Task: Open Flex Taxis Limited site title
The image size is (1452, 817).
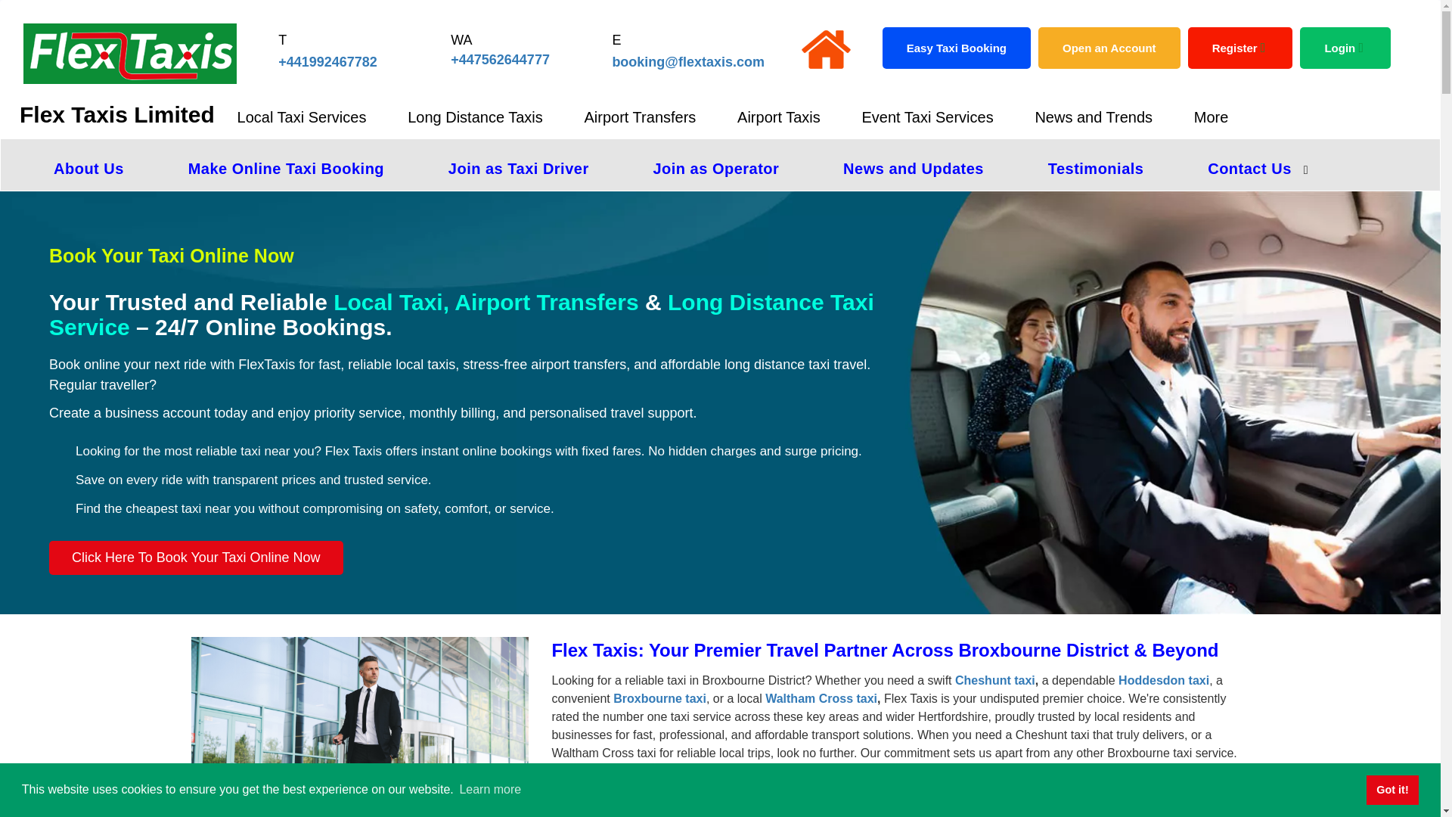Action: 117,115
